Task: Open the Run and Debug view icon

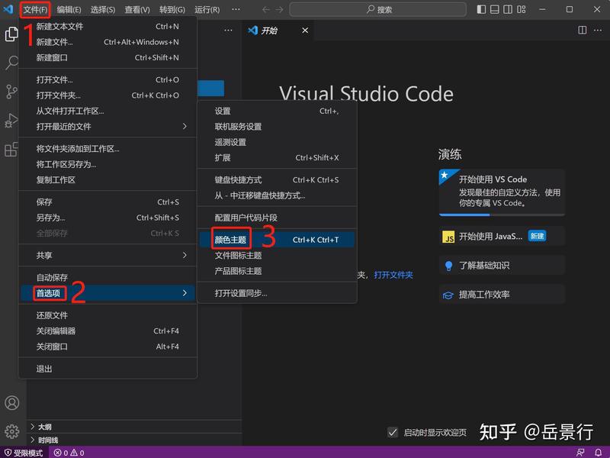Action: coord(11,121)
